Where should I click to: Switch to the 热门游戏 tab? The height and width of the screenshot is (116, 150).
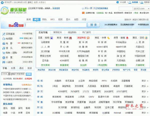point(86,32)
